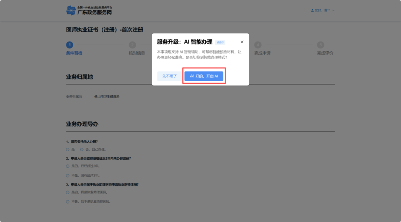This screenshot has width=401, height=222.
Task: Click the 先不用了 button
Action: (170, 76)
